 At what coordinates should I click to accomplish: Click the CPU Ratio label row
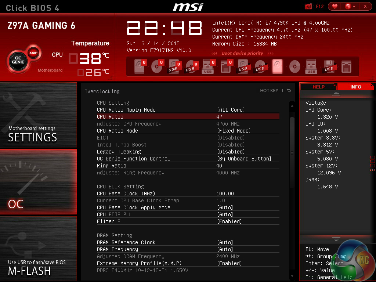click(x=188, y=117)
